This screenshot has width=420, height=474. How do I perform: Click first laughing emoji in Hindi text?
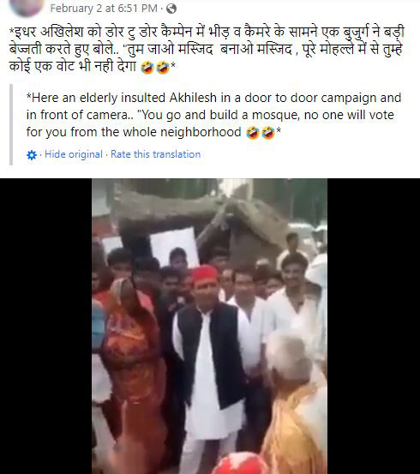pos(147,68)
